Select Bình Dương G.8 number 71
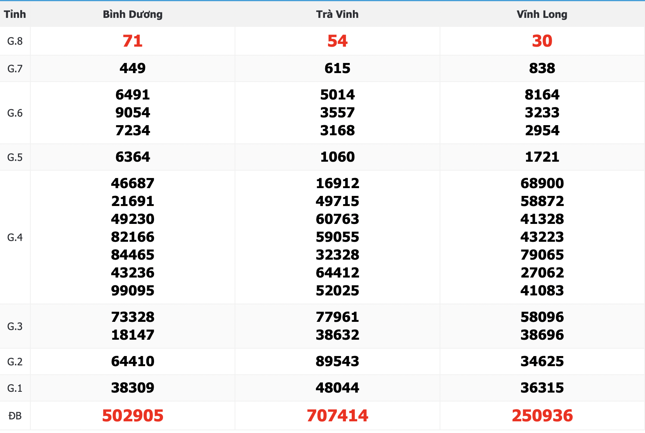 [x=133, y=41]
